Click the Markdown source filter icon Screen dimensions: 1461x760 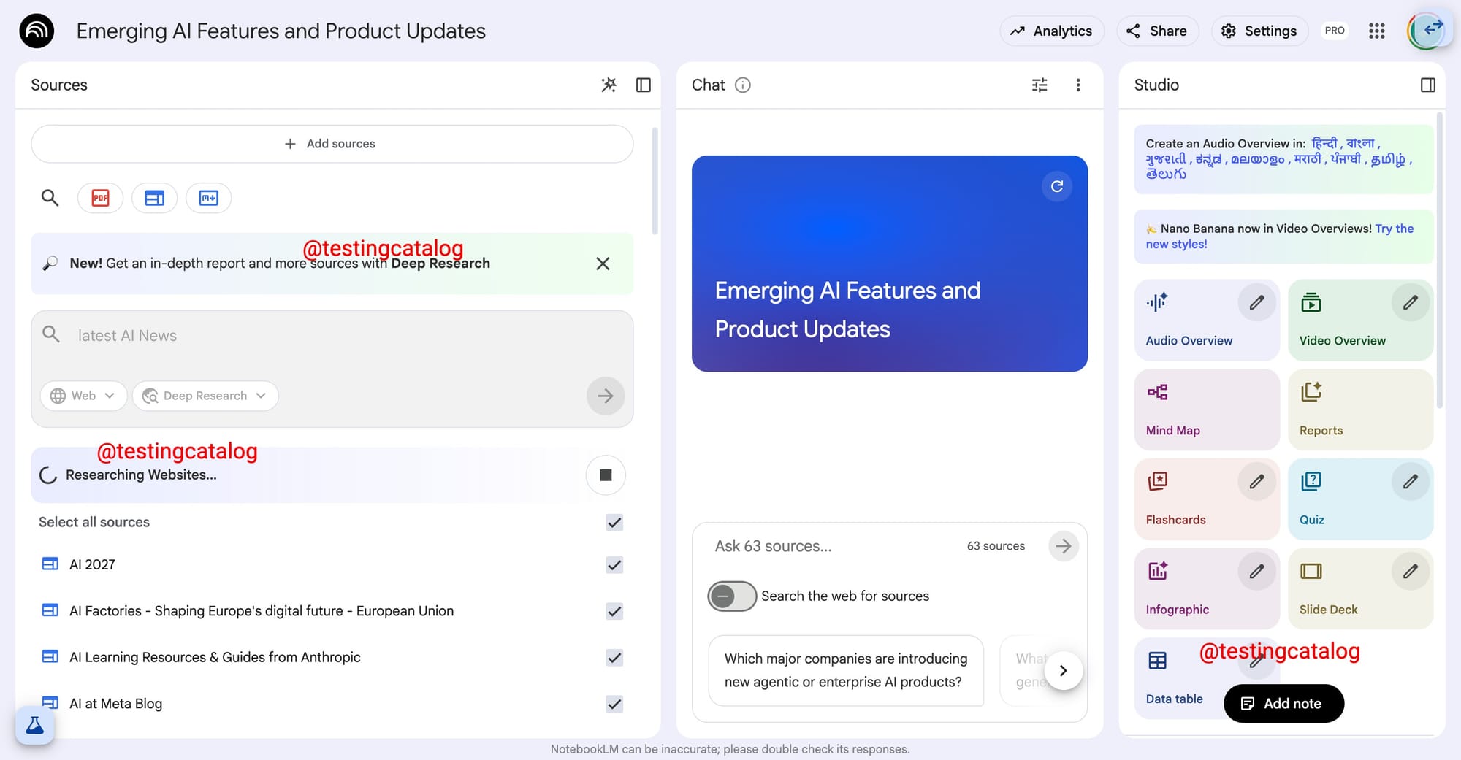tap(208, 198)
